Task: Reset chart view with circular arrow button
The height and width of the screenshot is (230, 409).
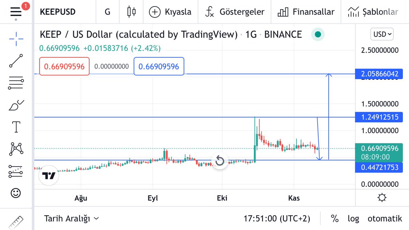Action: [x=220, y=161]
